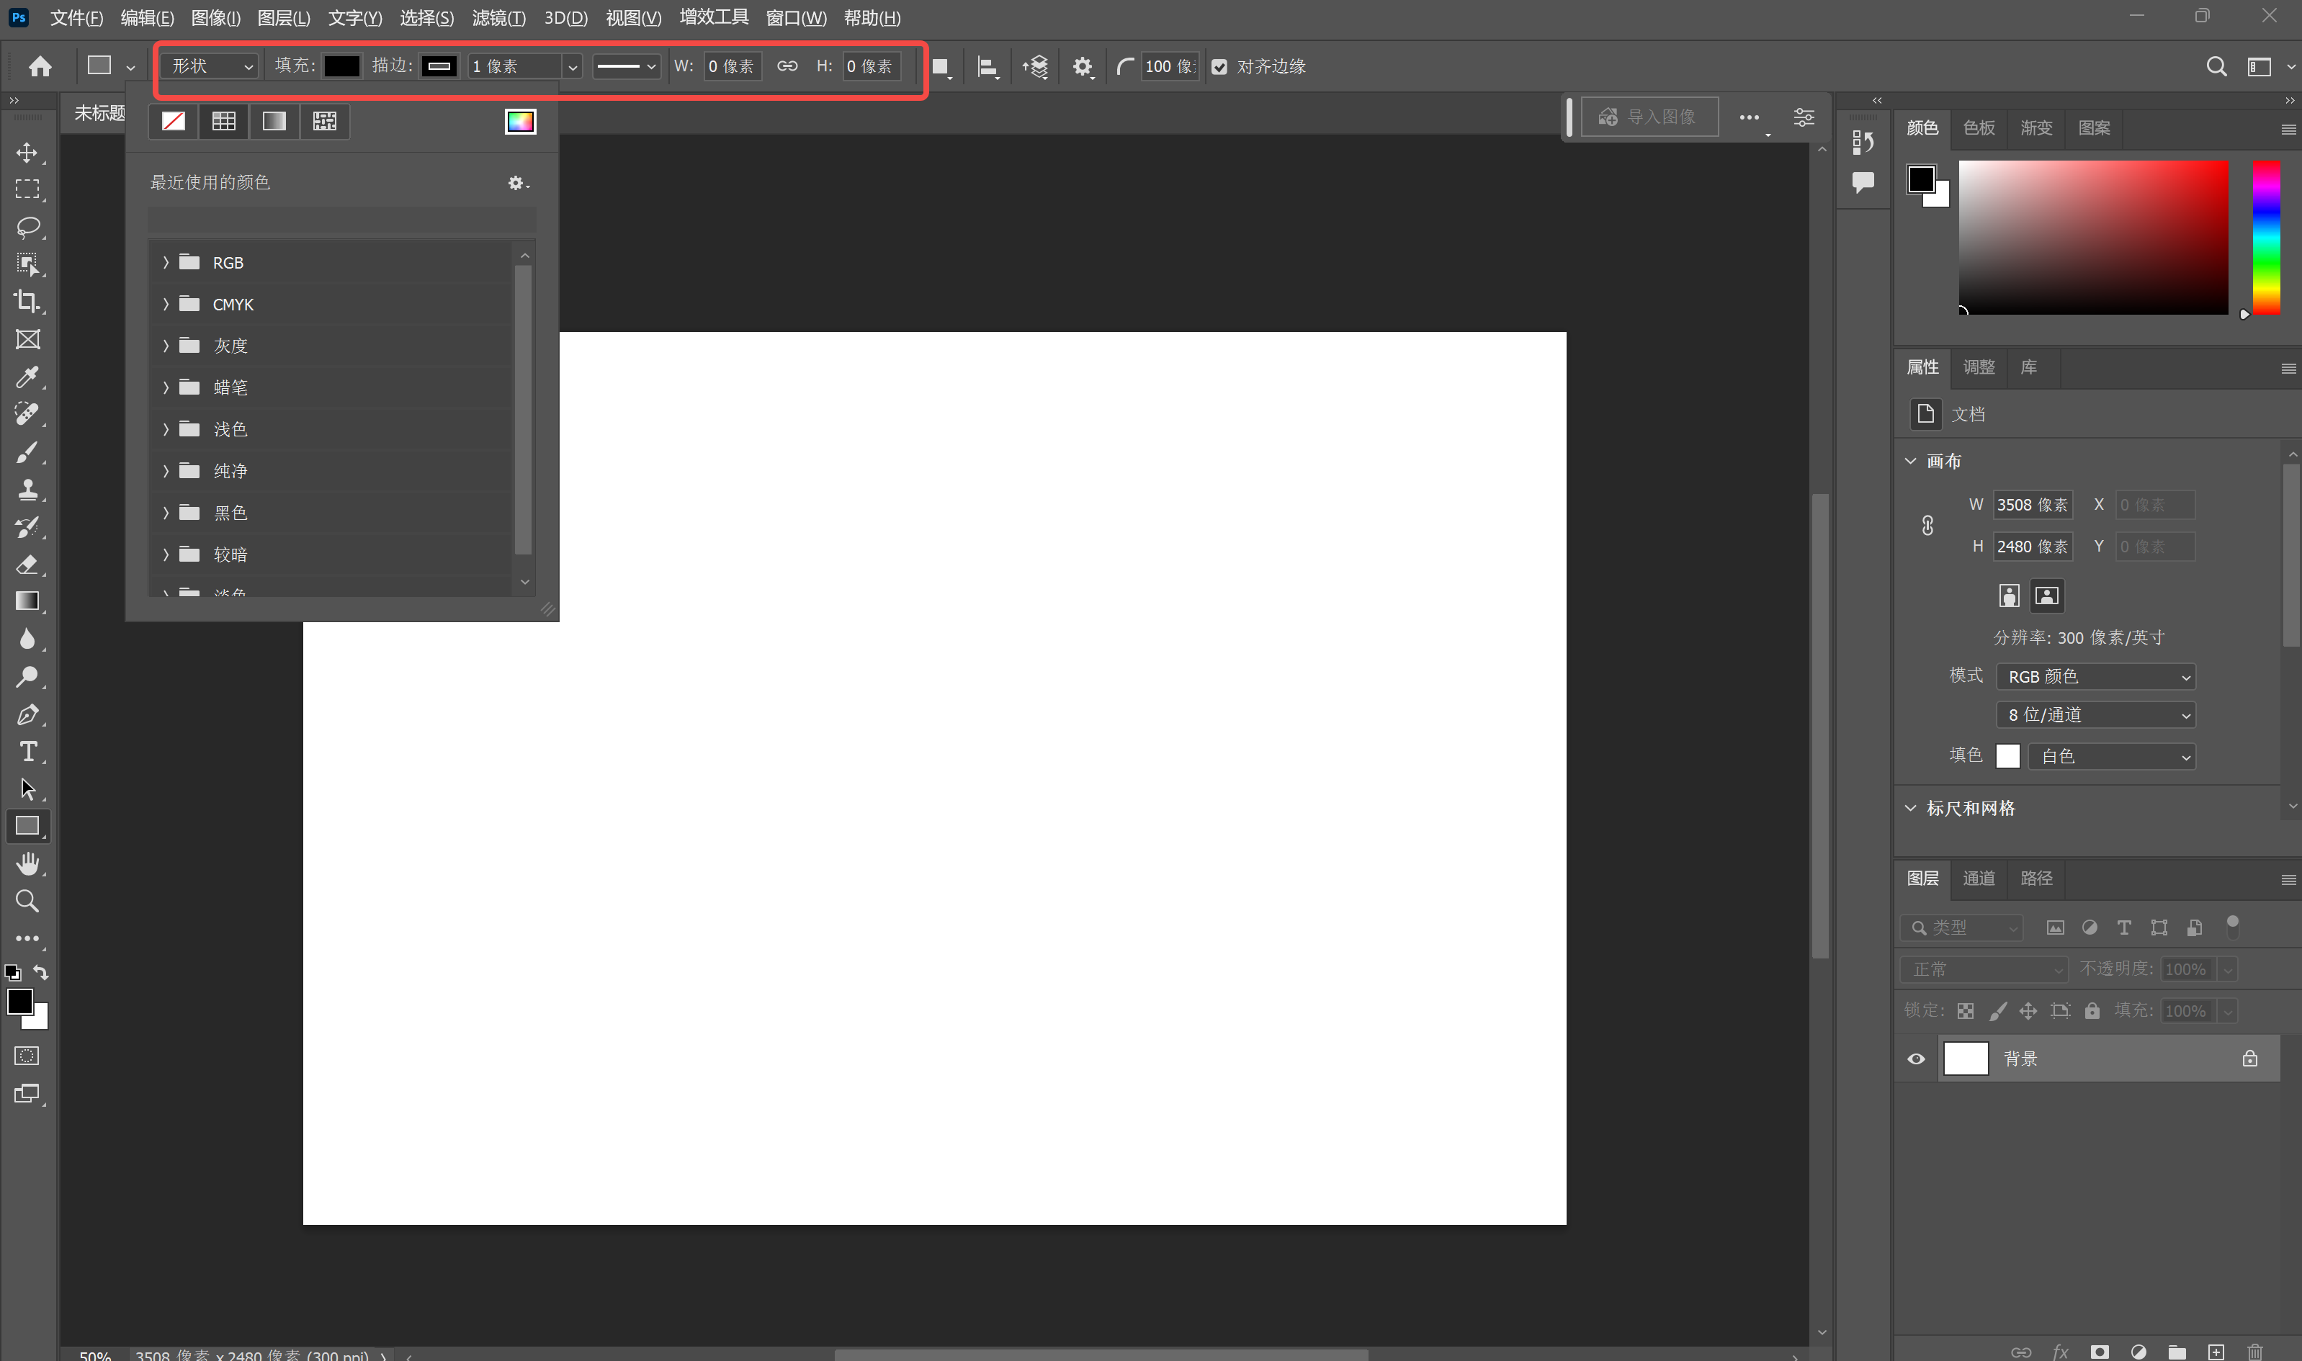Select the Rectangular Marquee tool
Viewport: 2302px width, 1361px height.
(x=27, y=190)
